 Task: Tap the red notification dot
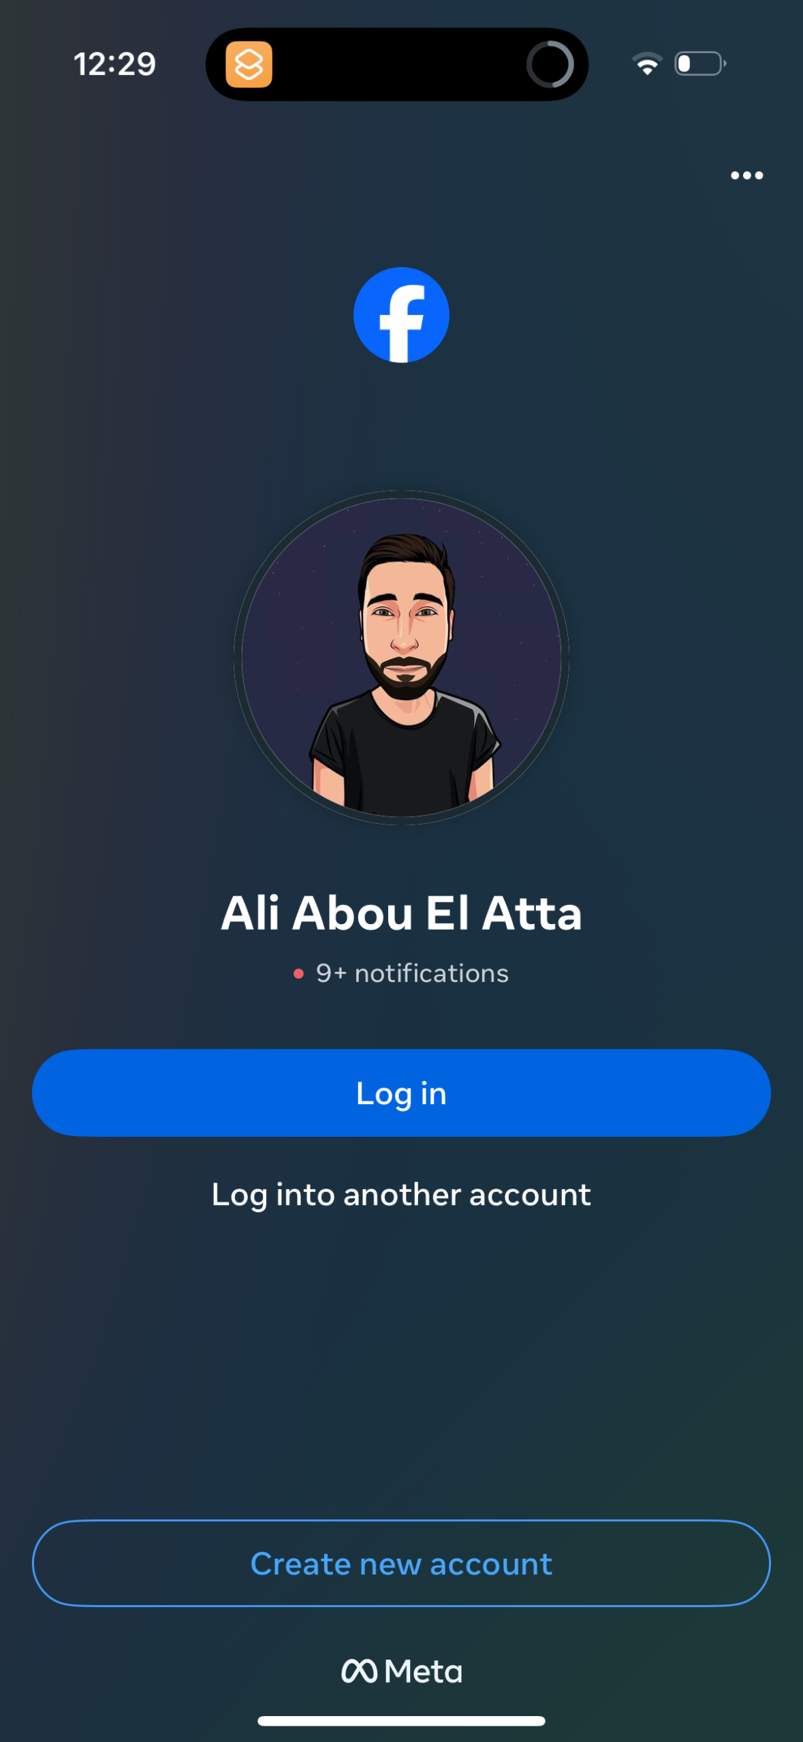click(x=298, y=974)
